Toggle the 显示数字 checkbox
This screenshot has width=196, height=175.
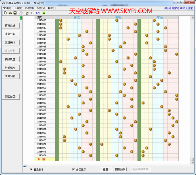pos(31,170)
